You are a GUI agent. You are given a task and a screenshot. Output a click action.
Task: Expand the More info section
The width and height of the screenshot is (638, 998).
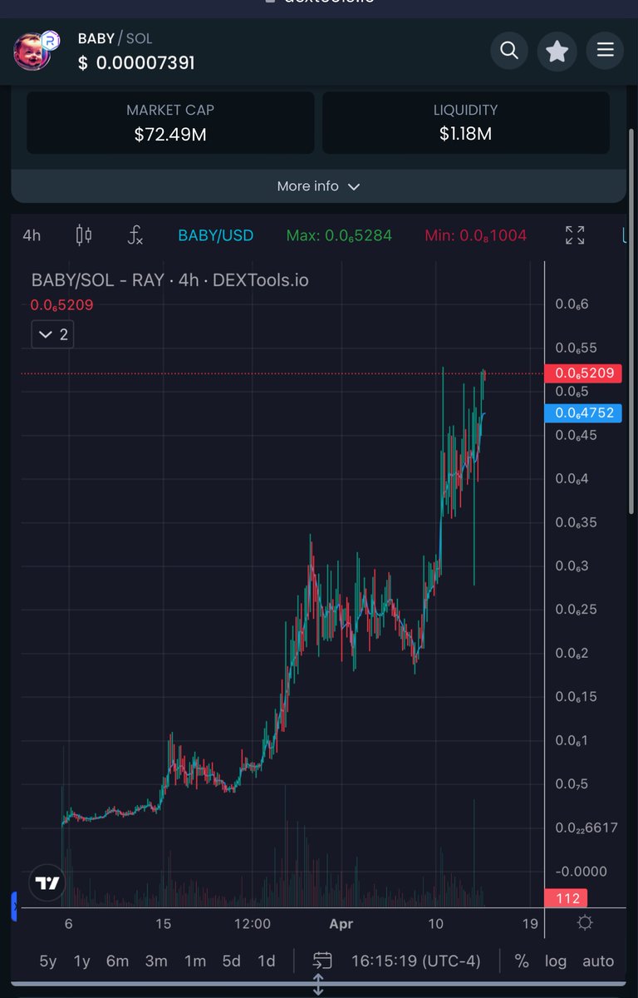point(318,186)
